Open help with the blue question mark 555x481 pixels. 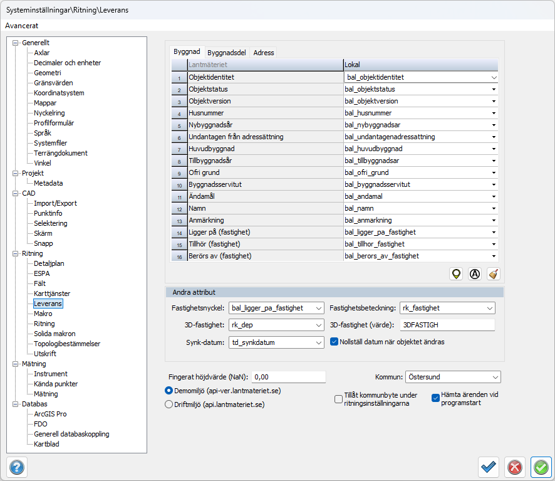17,467
